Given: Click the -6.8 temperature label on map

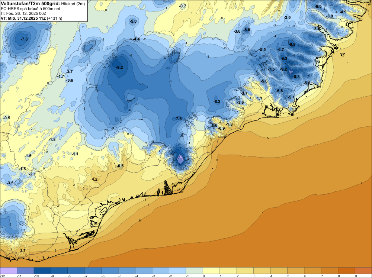Looking at the screenshot, I should pos(279,91).
